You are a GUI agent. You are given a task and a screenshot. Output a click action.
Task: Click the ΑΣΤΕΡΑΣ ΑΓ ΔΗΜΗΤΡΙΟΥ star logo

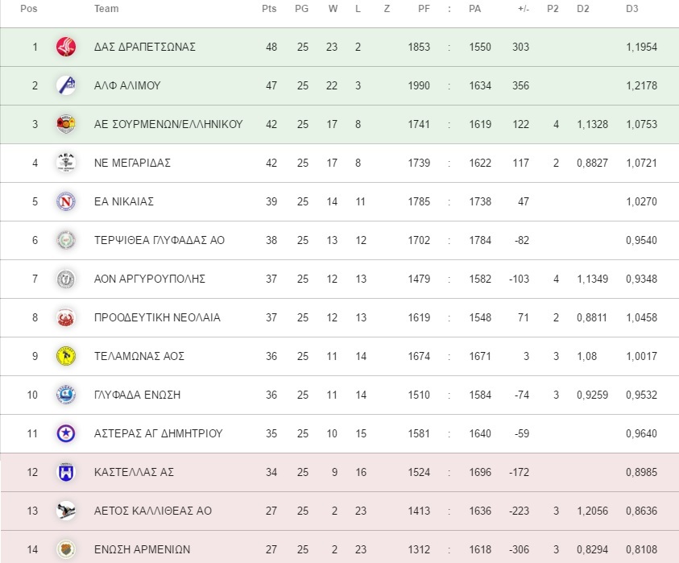coord(66,433)
